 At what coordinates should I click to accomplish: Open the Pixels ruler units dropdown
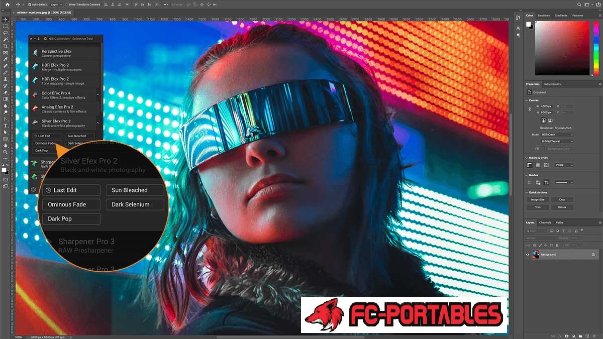click(x=564, y=165)
